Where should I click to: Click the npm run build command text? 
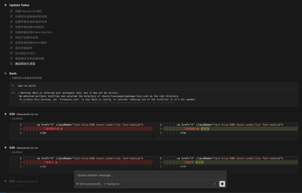click(27, 86)
